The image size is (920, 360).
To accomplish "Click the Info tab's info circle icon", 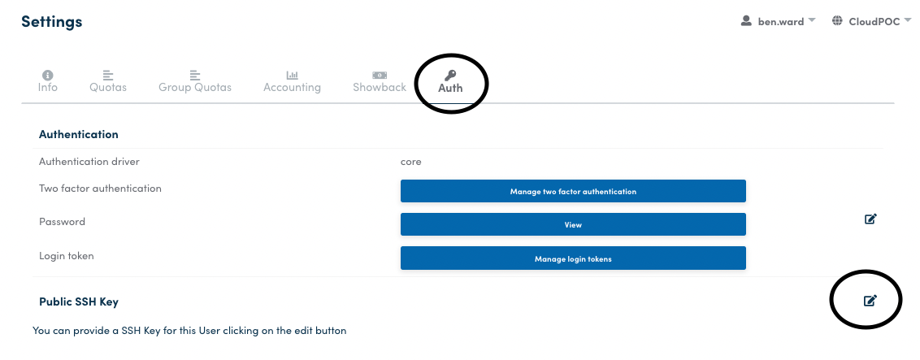I will pyautogui.click(x=48, y=75).
